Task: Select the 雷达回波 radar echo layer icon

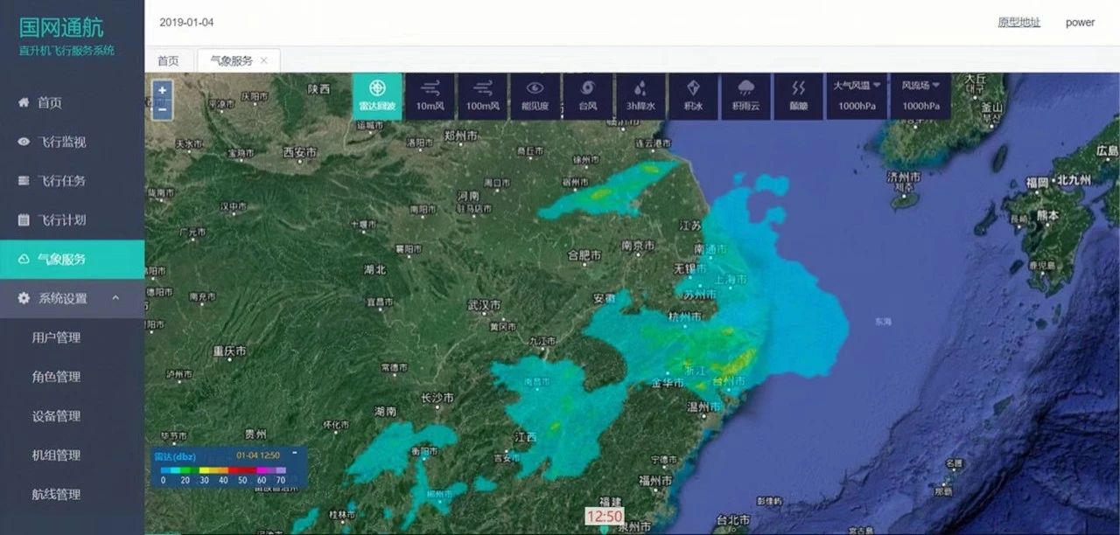Action: [x=377, y=96]
